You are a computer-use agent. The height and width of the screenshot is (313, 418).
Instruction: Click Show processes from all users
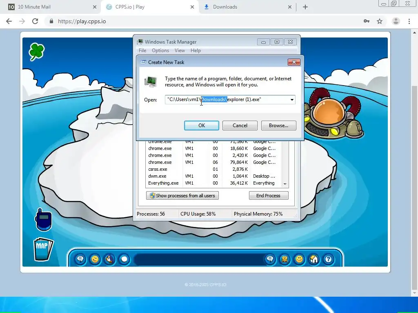tap(182, 196)
